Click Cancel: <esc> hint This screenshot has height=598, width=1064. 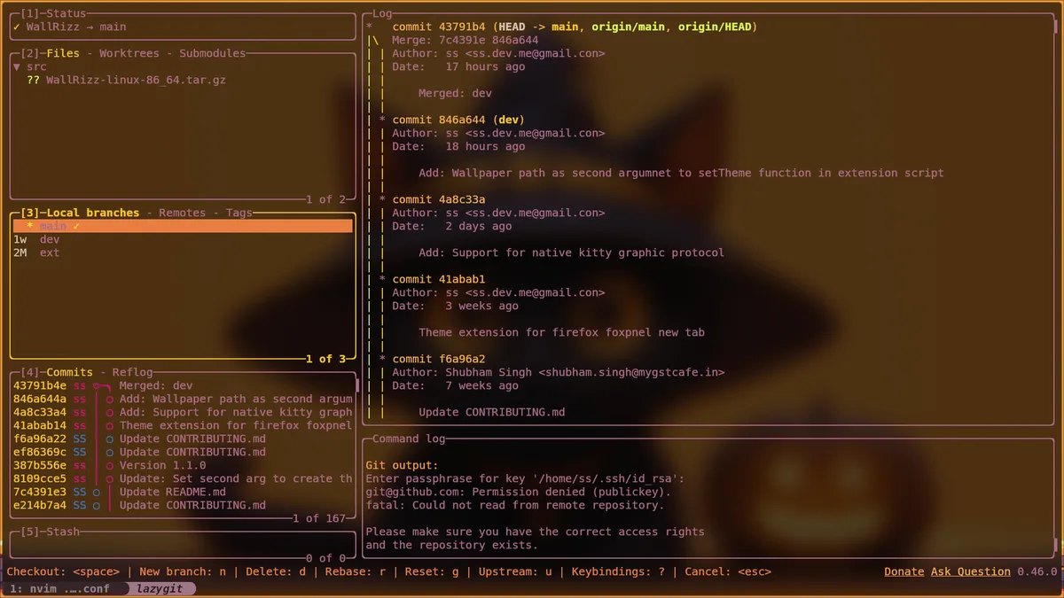click(728, 571)
